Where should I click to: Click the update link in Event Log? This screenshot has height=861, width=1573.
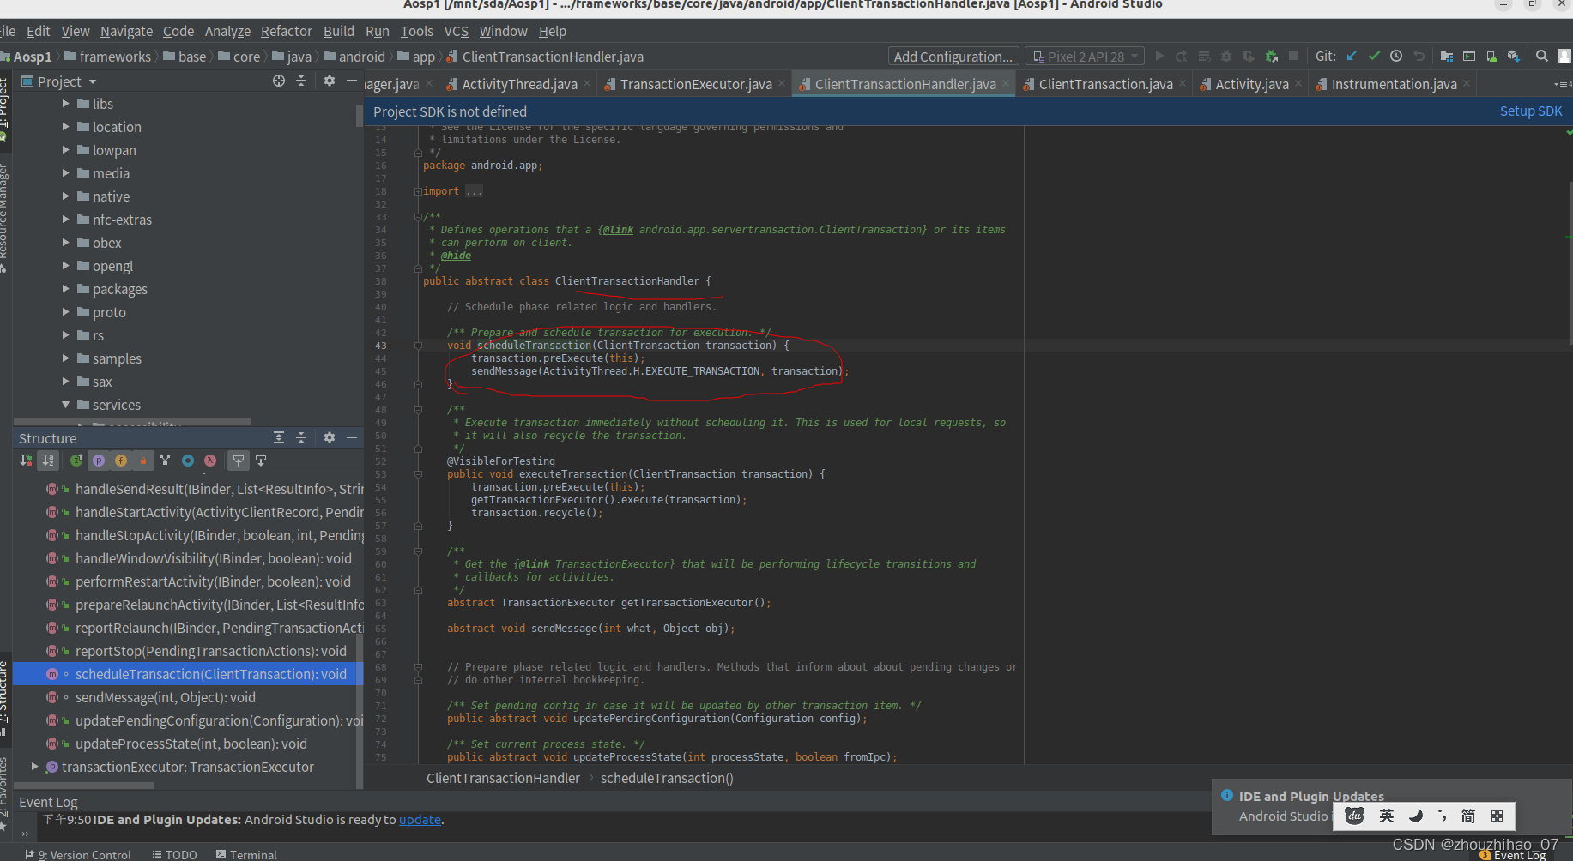pyautogui.click(x=420, y=820)
